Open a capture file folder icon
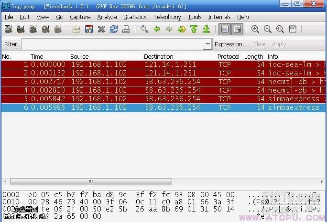 point(76,29)
